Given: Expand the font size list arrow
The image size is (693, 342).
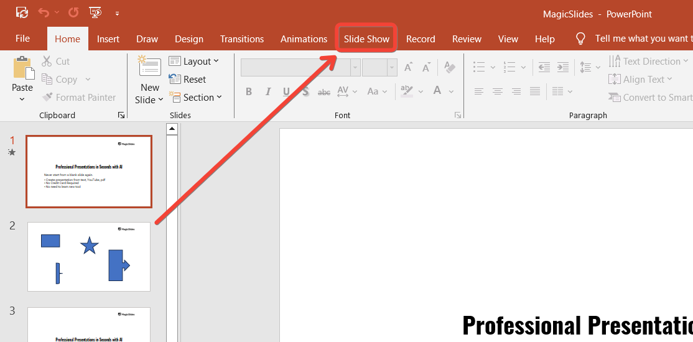Looking at the screenshot, I should (x=391, y=68).
